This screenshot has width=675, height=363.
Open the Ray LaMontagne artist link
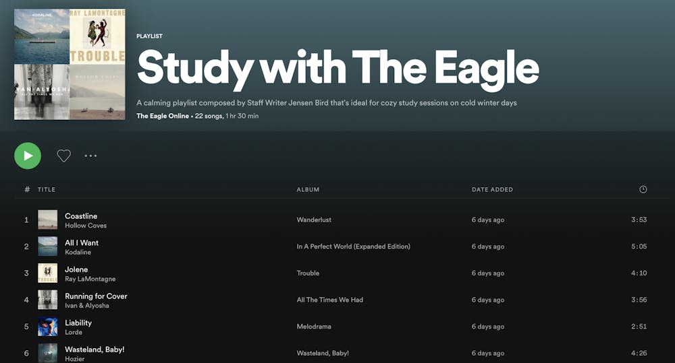point(90,279)
